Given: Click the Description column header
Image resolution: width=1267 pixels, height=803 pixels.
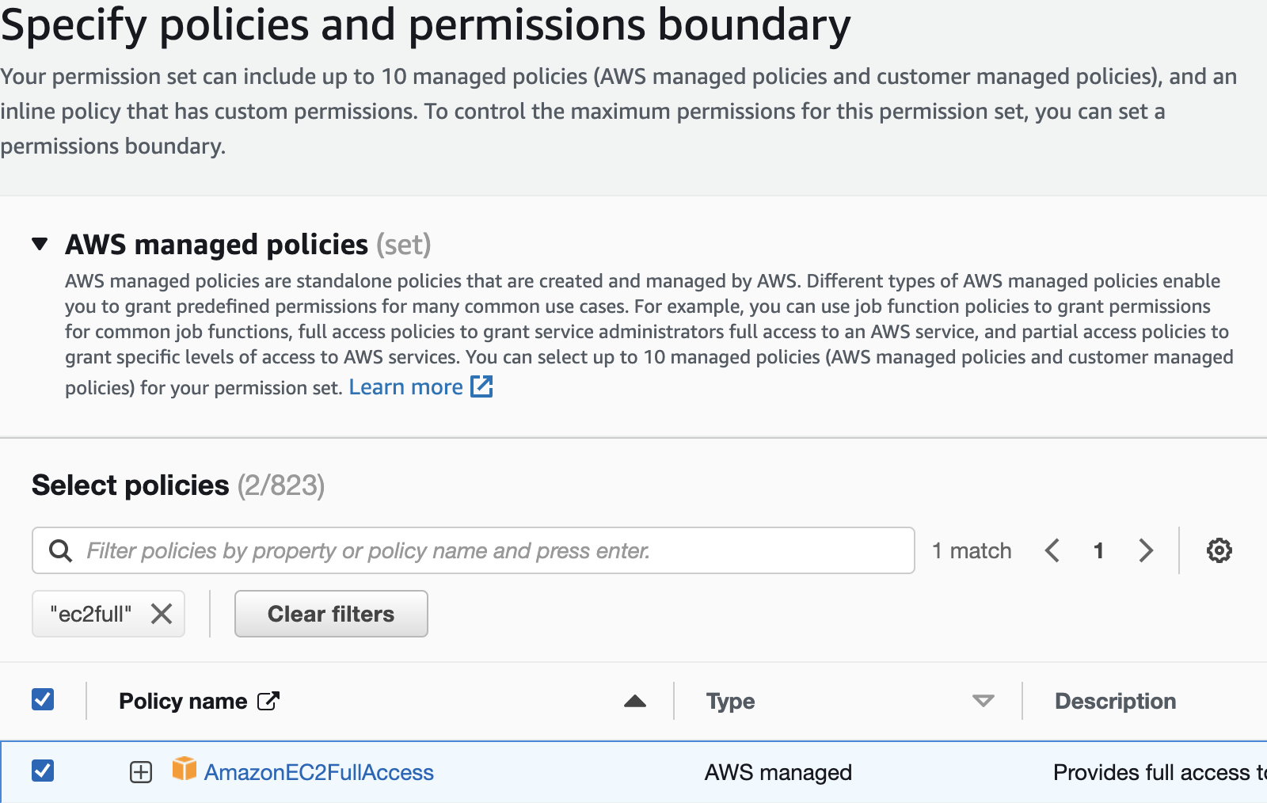Looking at the screenshot, I should [1115, 701].
